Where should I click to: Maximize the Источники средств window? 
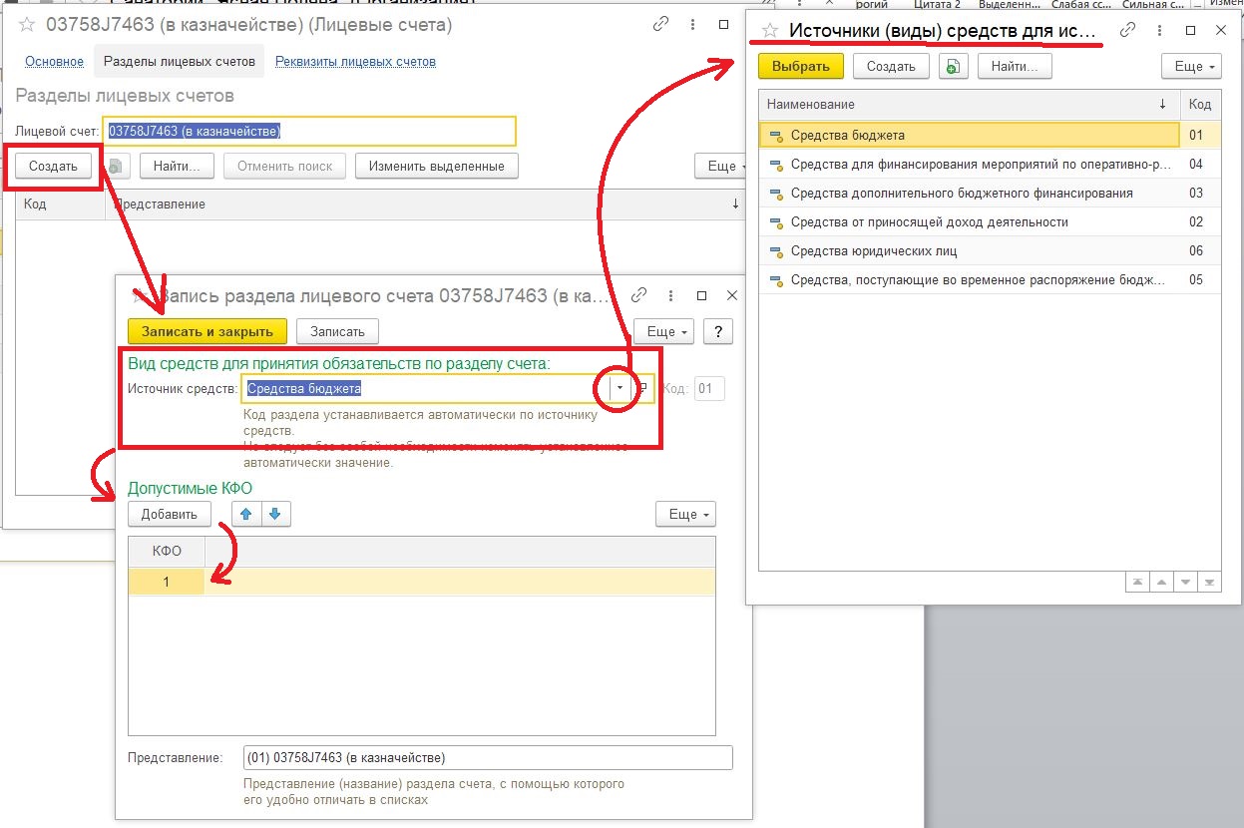(x=1190, y=30)
